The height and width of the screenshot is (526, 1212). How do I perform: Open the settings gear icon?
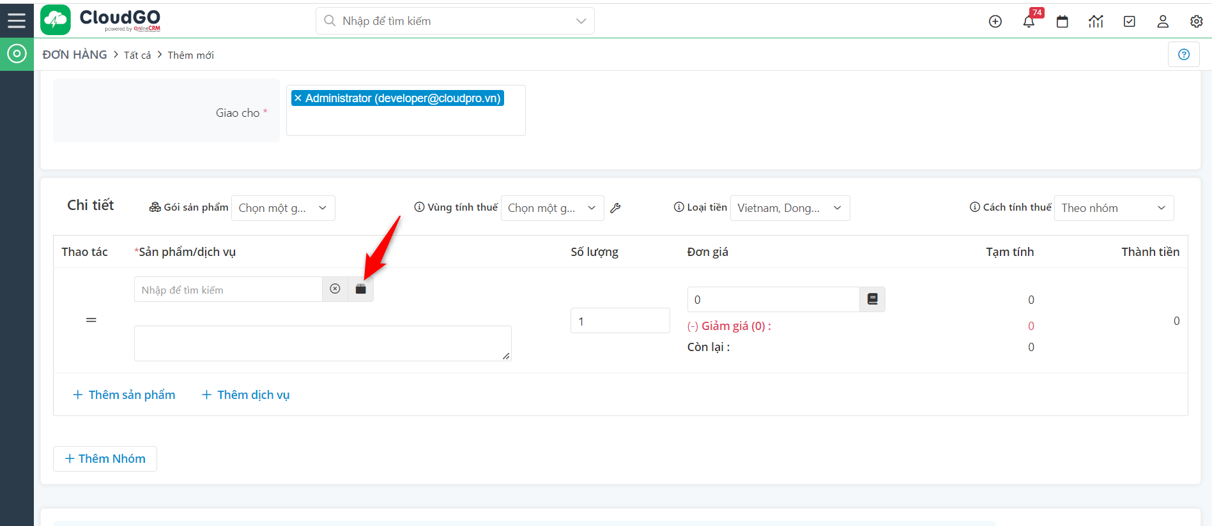click(x=1196, y=22)
